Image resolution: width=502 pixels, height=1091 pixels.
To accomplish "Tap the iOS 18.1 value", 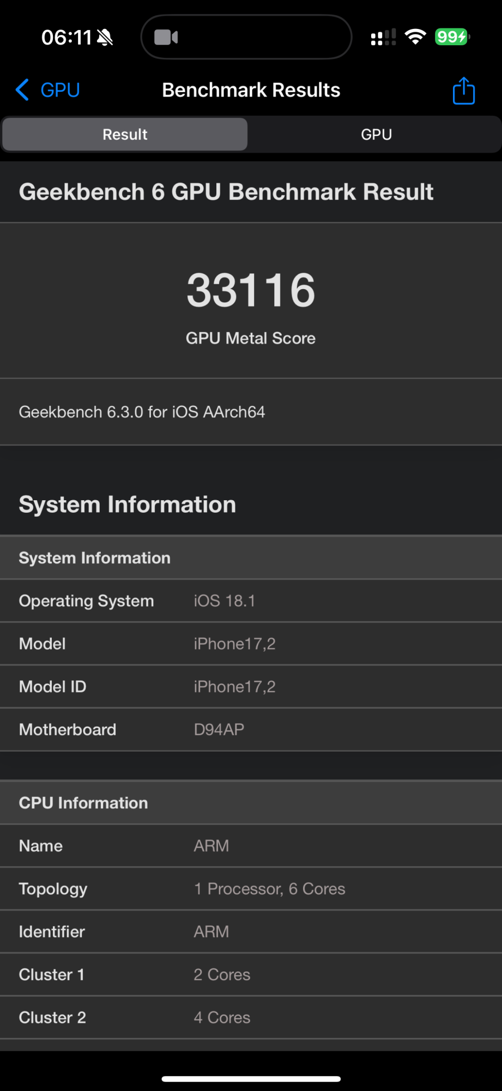I will point(225,601).
